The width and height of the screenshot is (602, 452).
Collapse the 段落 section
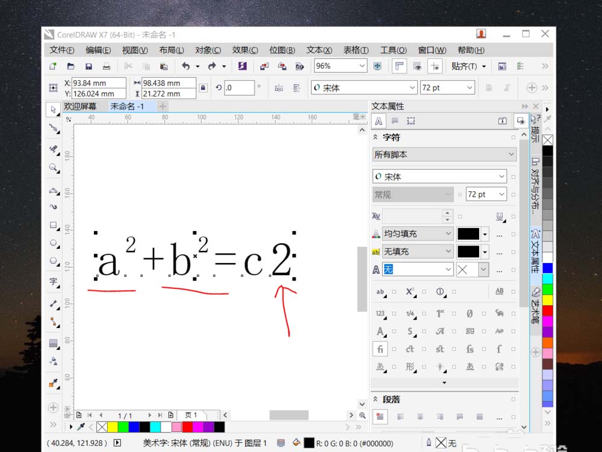click(375, 399)
